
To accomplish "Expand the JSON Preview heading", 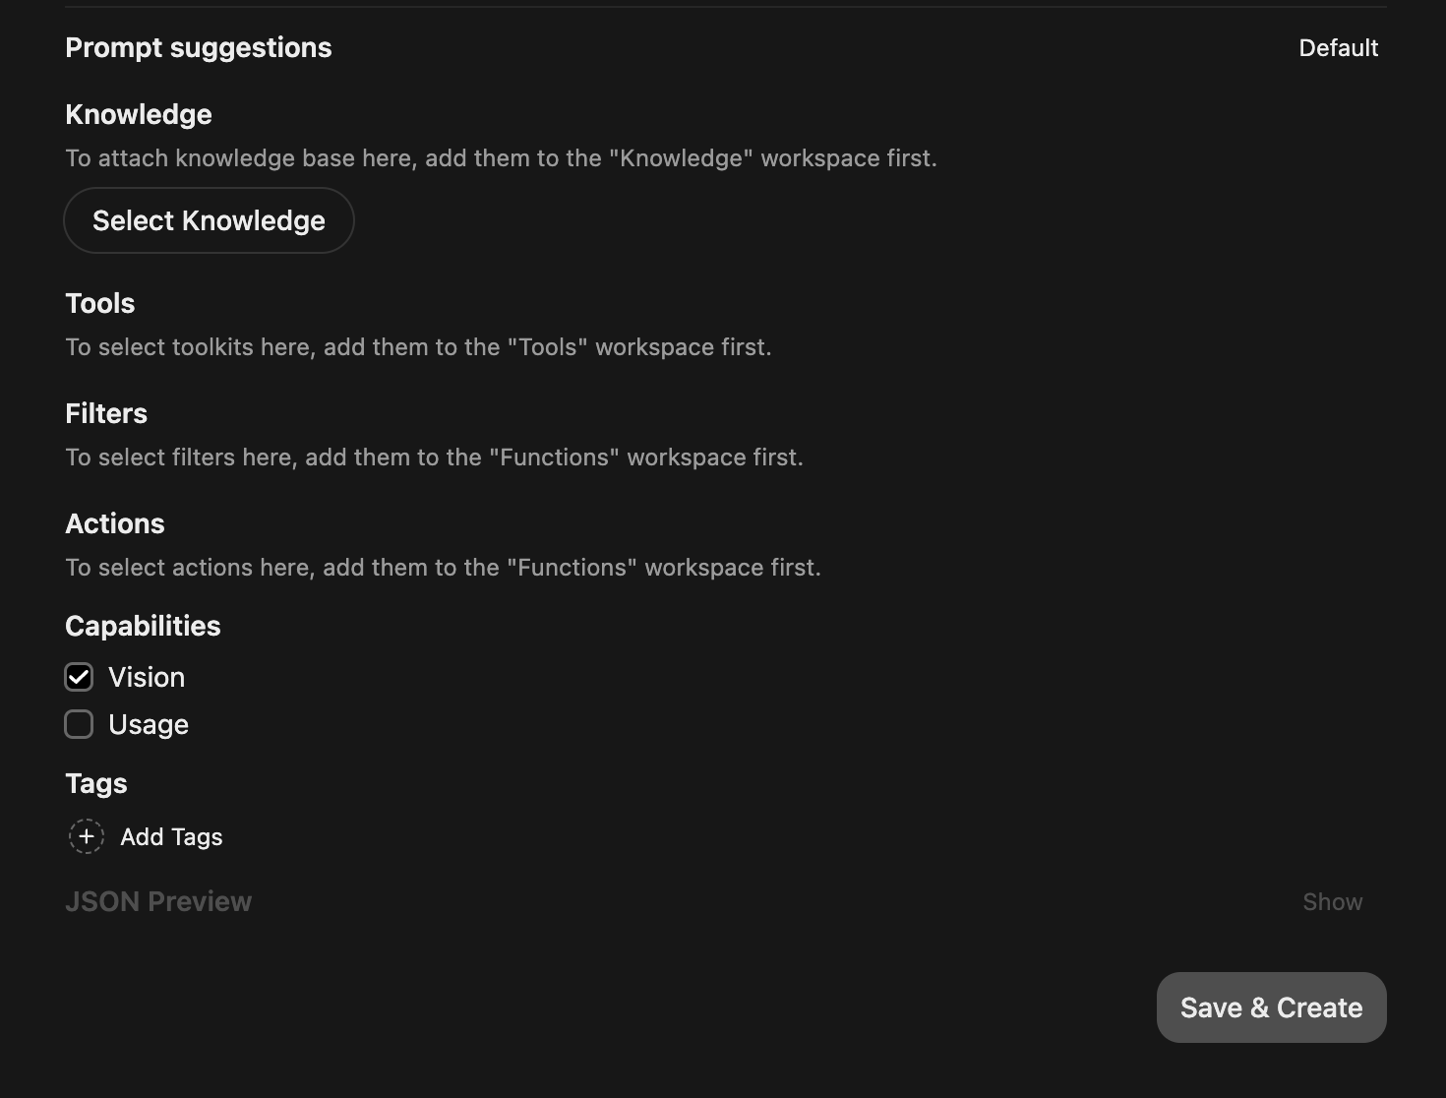I will [x=158, y=902].
